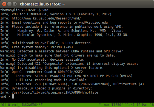Viewport: 154px width, 107px height.
Task: Click the Quadro 600/PCIe/SSE2 renderer text
Action: (64, 72)
